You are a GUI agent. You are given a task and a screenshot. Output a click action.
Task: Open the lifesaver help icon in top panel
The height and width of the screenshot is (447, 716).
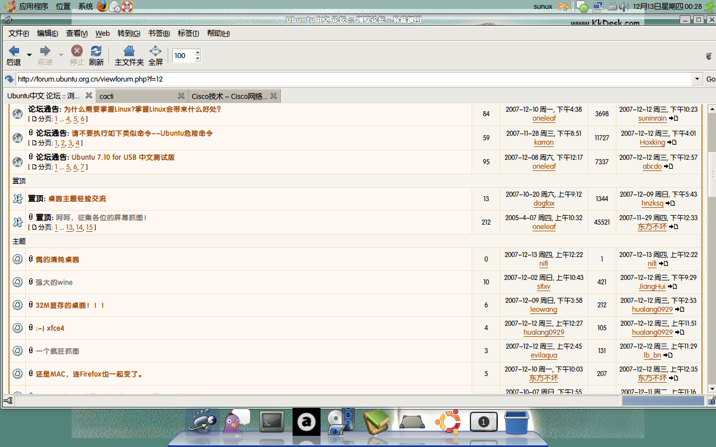point(127,6)
